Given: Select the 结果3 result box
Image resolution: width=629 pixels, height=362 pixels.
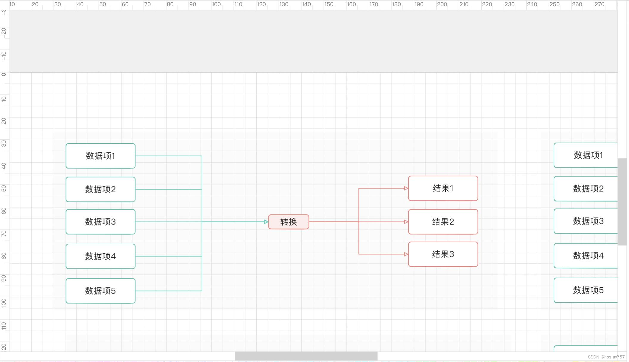Looking at the screenshot, I should (443, 254).
